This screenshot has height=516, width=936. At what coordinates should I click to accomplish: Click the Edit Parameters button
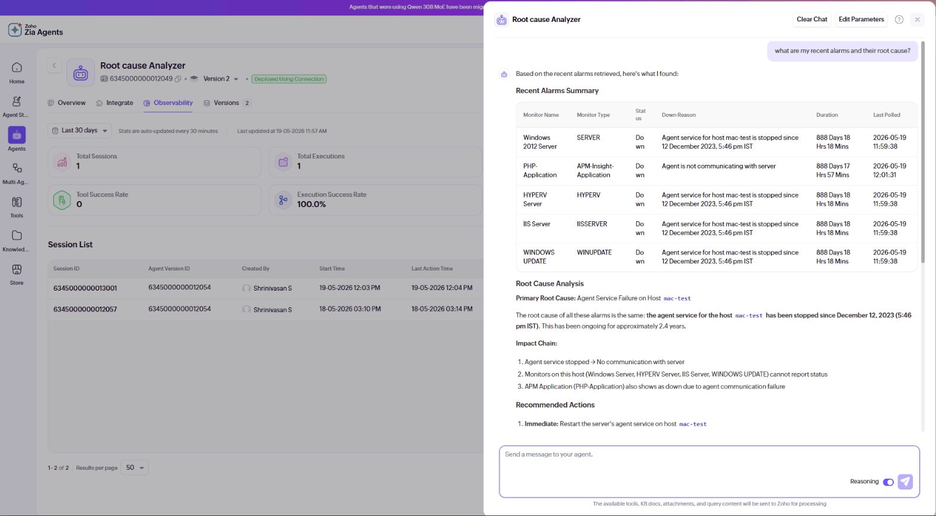(861, 20)
